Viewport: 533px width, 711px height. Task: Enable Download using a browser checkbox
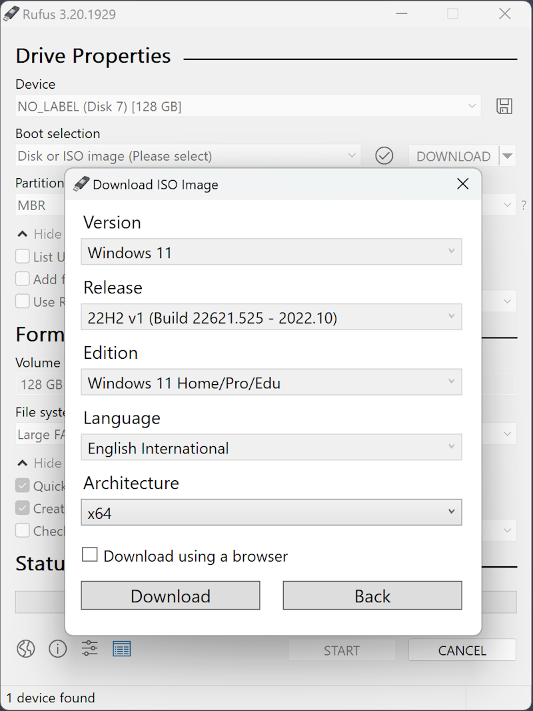[90, 555]
